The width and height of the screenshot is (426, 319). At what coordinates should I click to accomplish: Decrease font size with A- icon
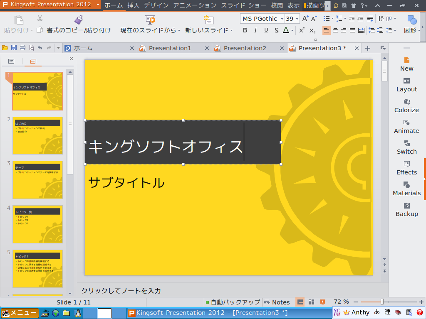[314, 18]
